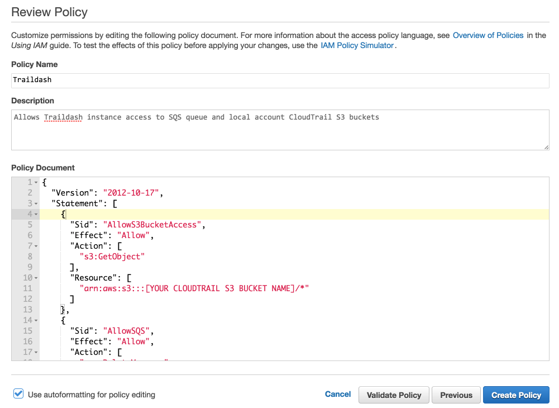
Task: Open the Overview of Policies link
Action: coord(488,35)
